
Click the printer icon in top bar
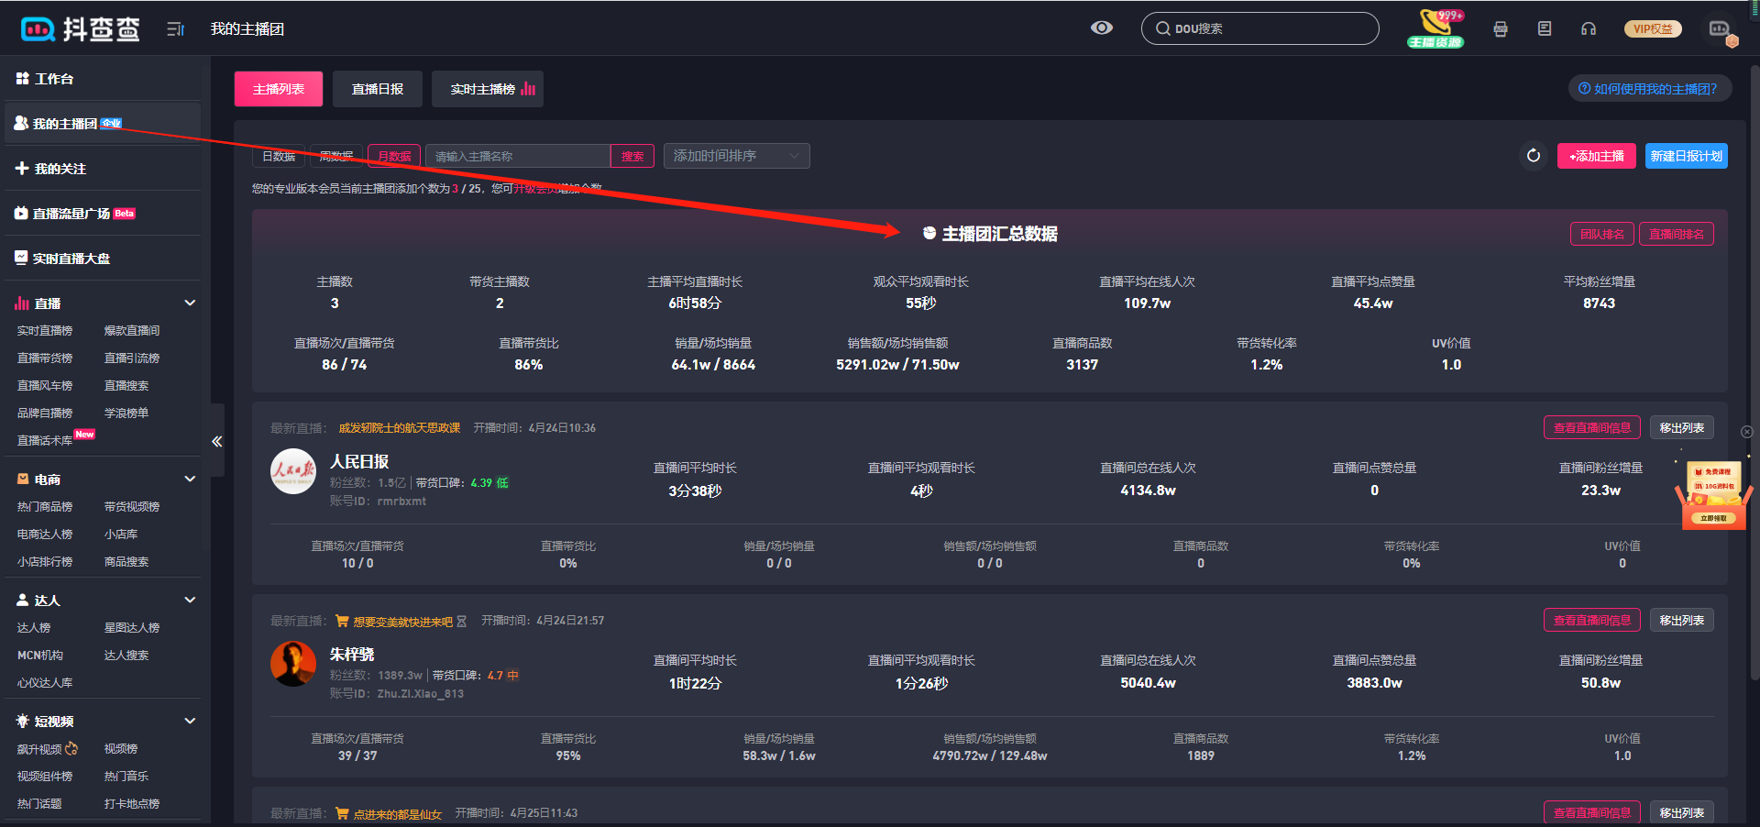pos(1501,29)
